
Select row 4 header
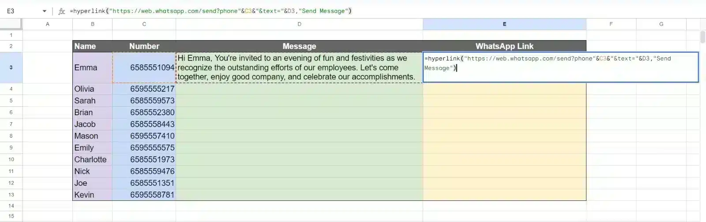pyautogui.click(x=11, y=89)
